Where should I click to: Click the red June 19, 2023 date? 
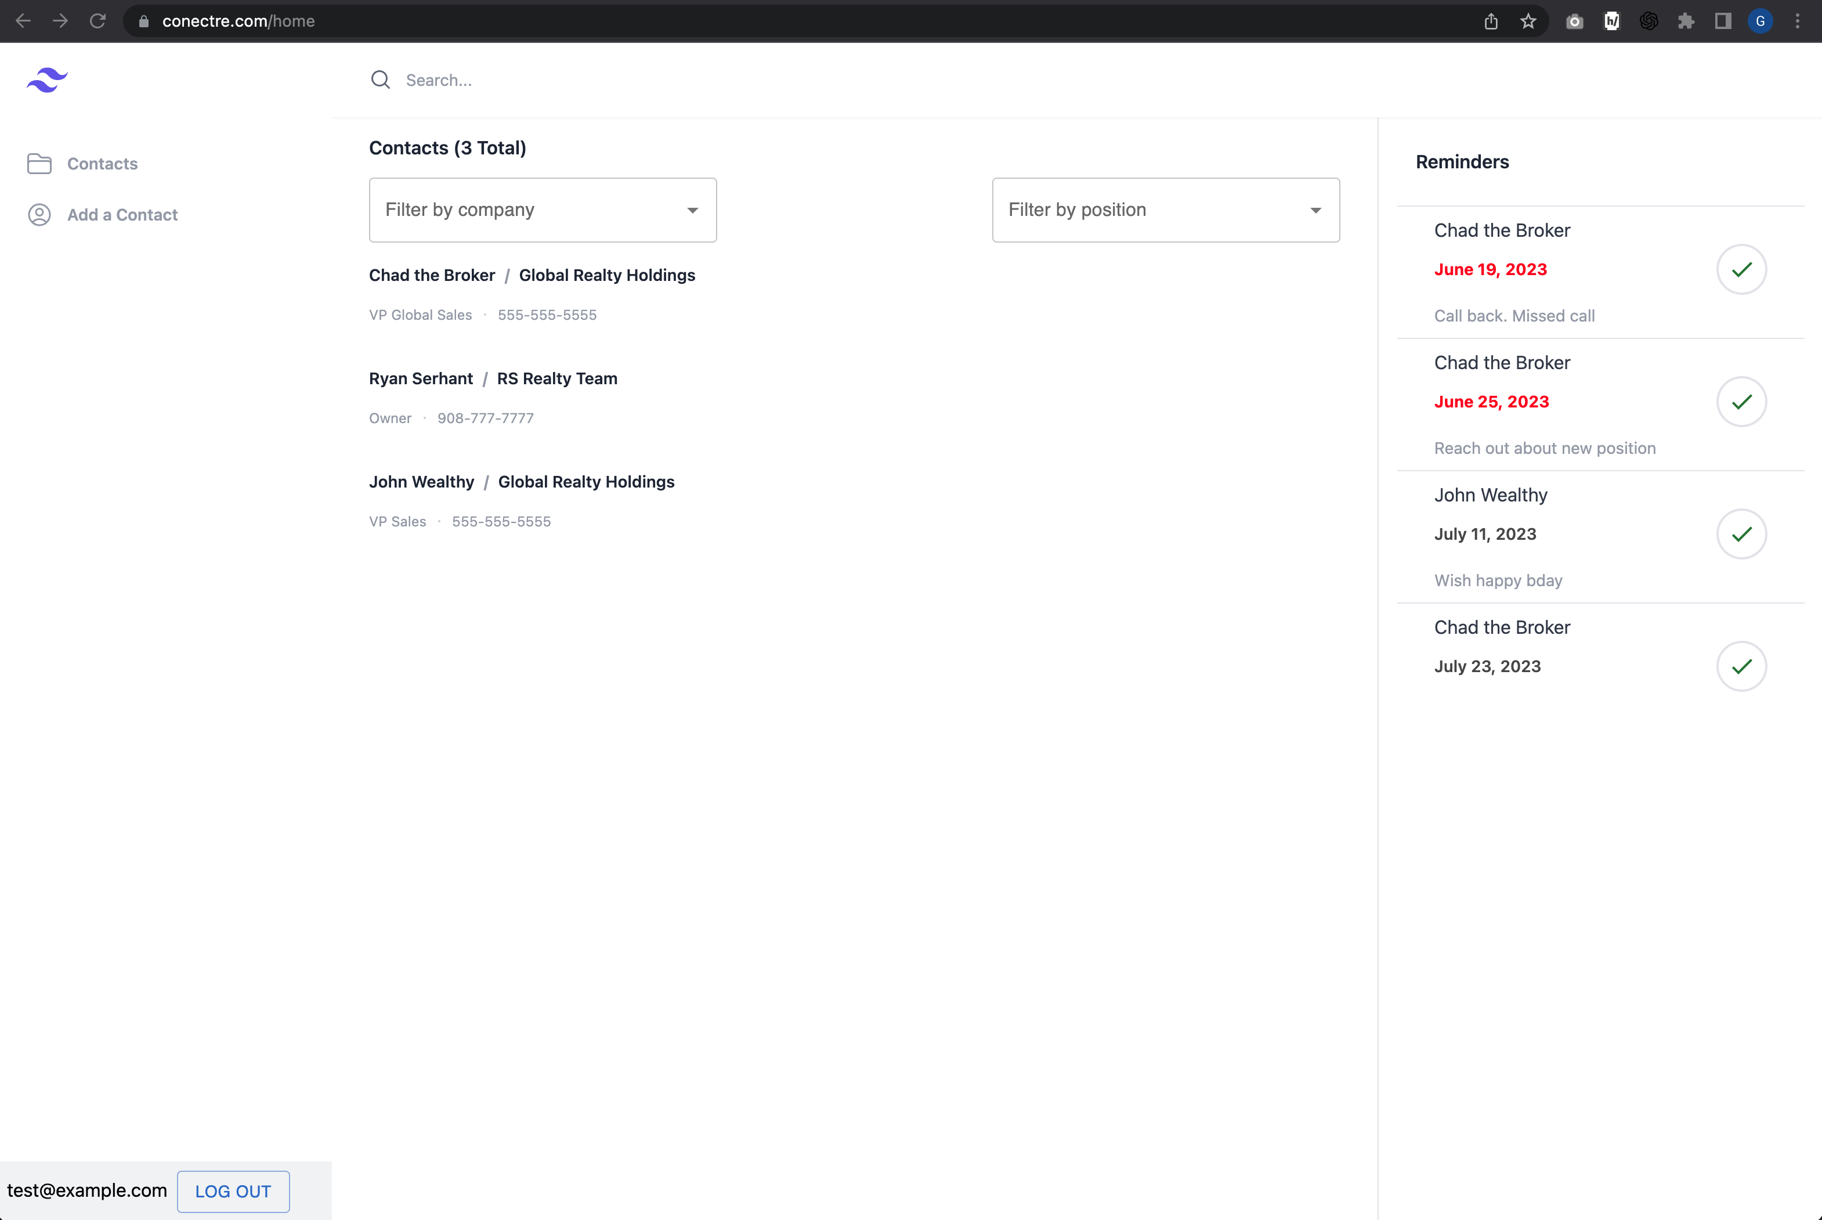1491,269
